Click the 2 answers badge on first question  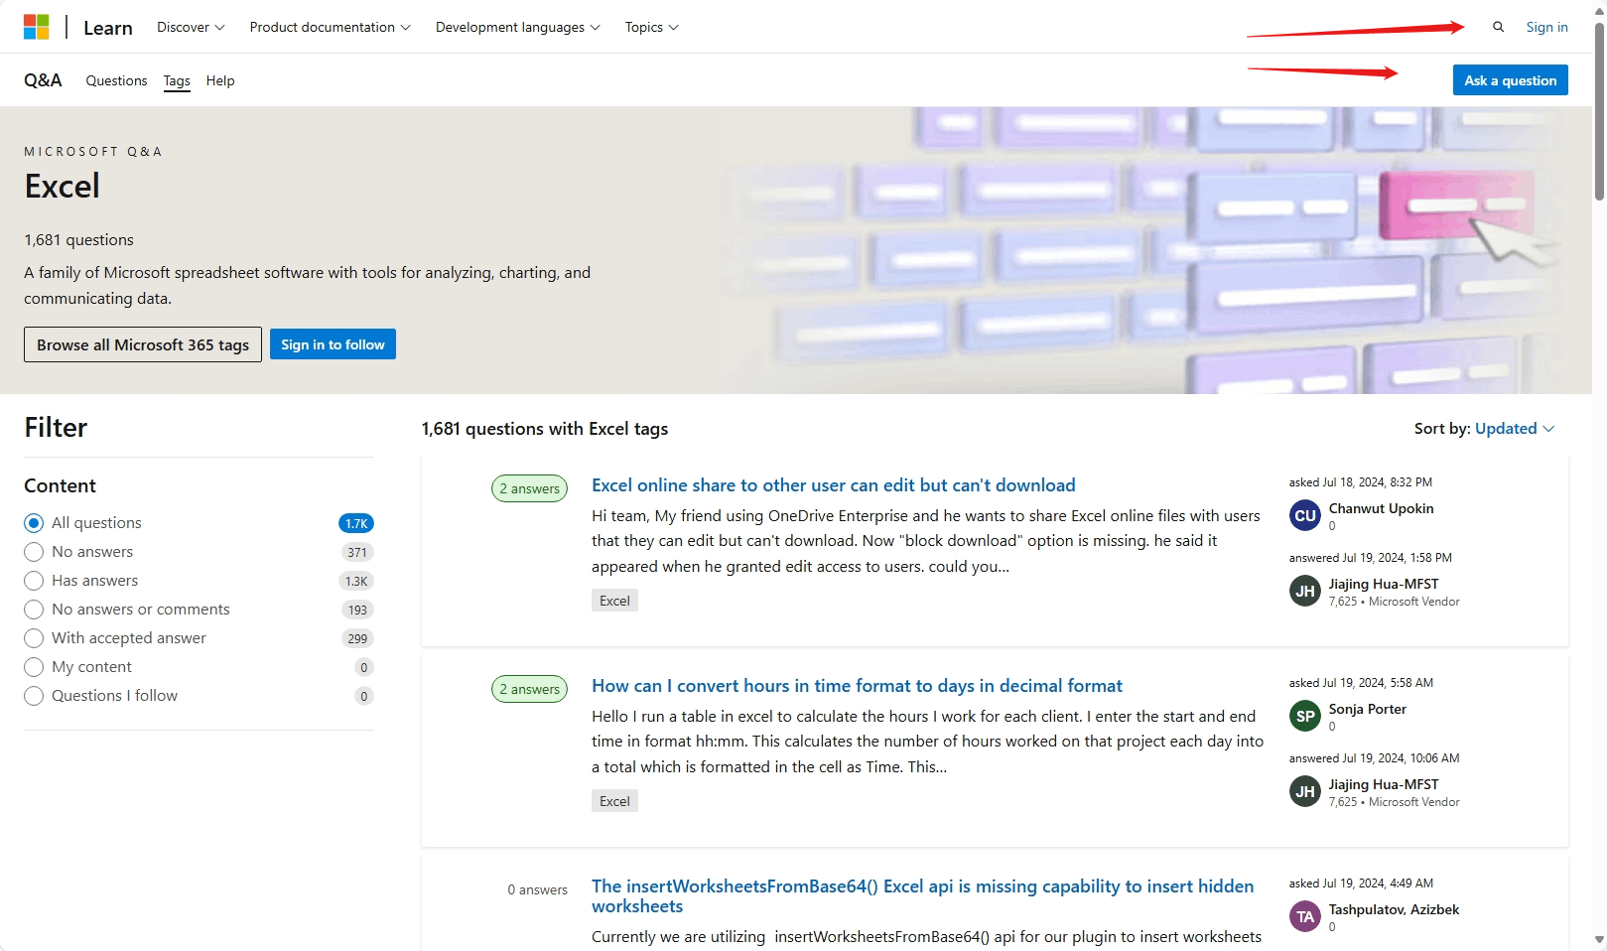[x=529, y=488]
